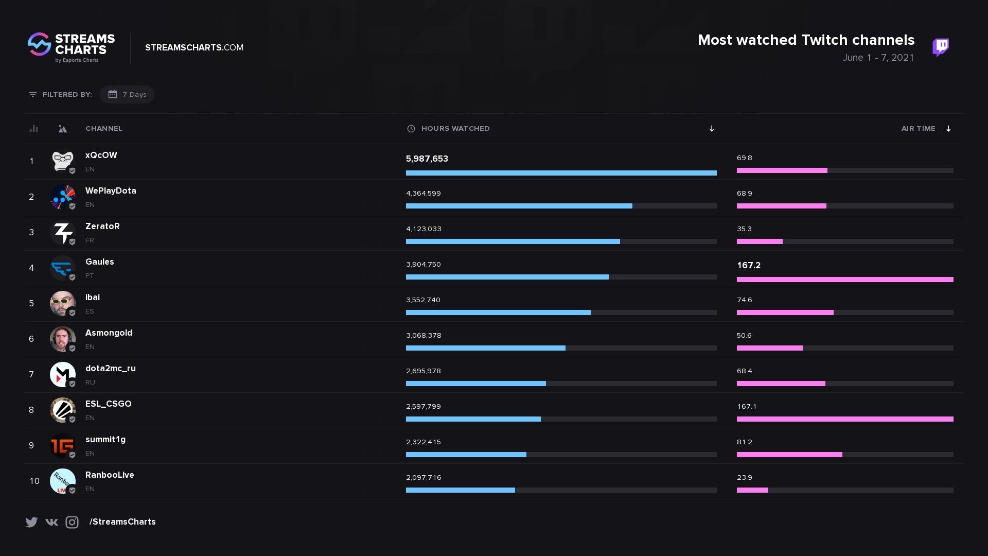Screen dimensions: 988x556
Task: Select the 3,068,378 hours watched value
Action: pyautogui.click(x=424, y=335)
